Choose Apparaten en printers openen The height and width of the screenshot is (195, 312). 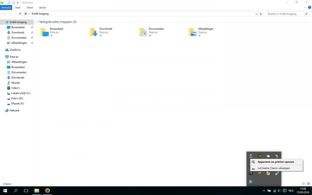[x=277, y=162]
